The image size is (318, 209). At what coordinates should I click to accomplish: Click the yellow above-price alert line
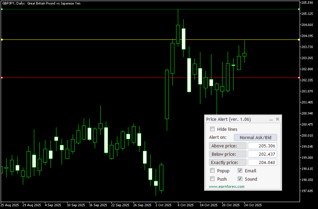(104, 40)
